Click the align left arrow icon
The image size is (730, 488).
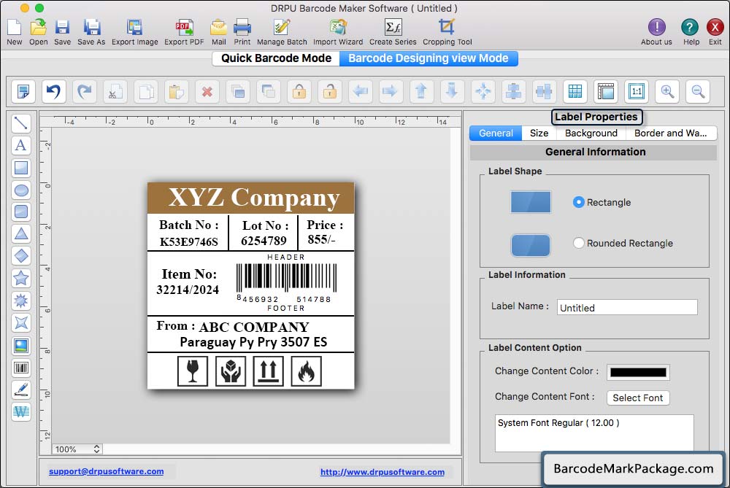coord(361,91)
